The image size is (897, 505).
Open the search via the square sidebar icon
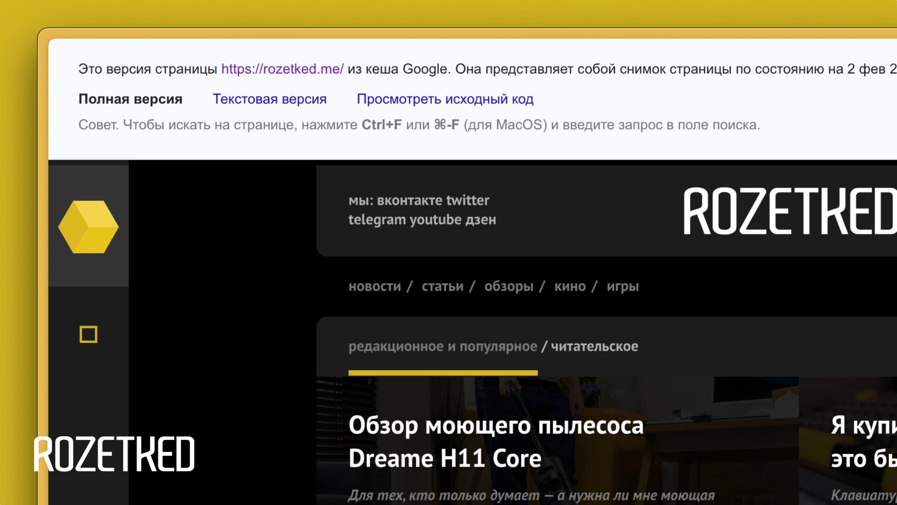click(x=88, y=335)
